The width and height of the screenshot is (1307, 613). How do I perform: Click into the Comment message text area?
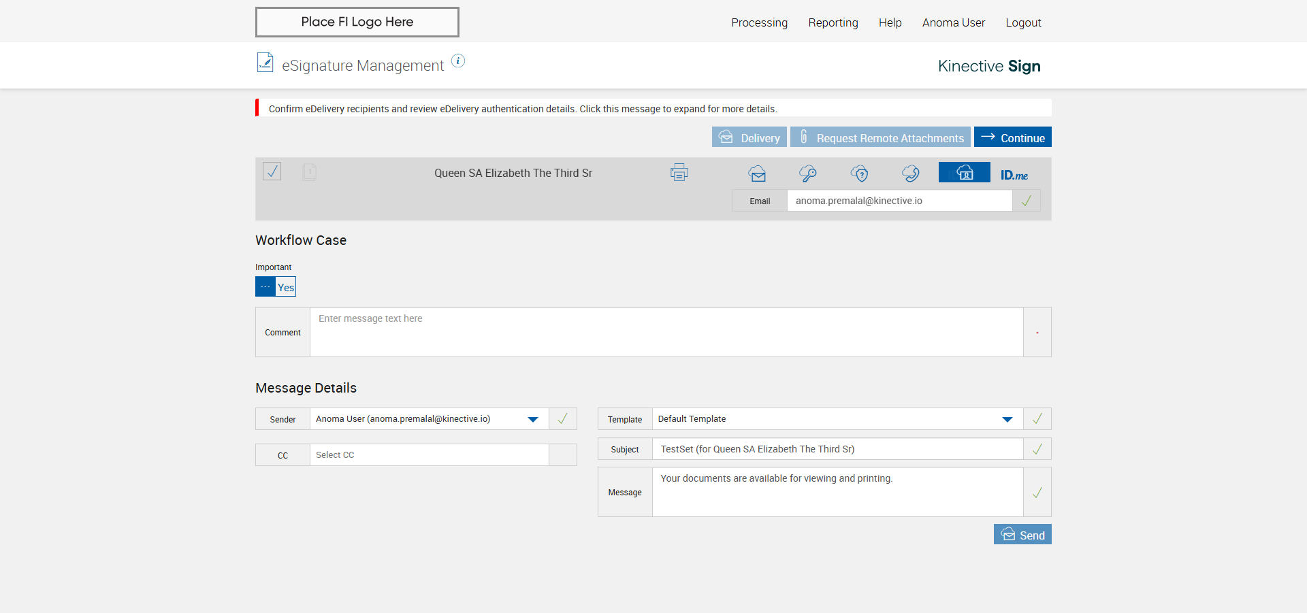tap(666, 332)
